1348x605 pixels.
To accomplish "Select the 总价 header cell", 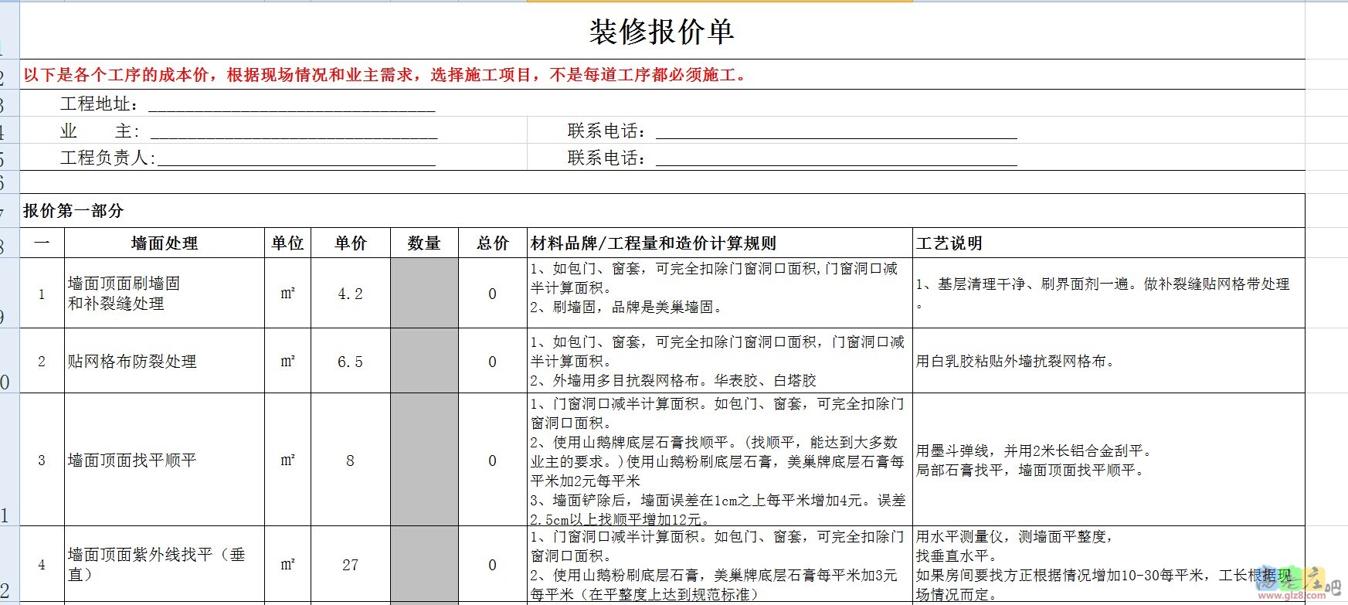I will pyautogui.click(x=492, y=243).
